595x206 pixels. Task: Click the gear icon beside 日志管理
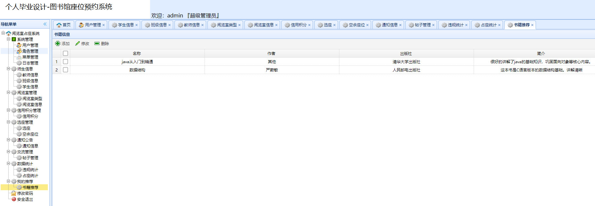(19, 63)
